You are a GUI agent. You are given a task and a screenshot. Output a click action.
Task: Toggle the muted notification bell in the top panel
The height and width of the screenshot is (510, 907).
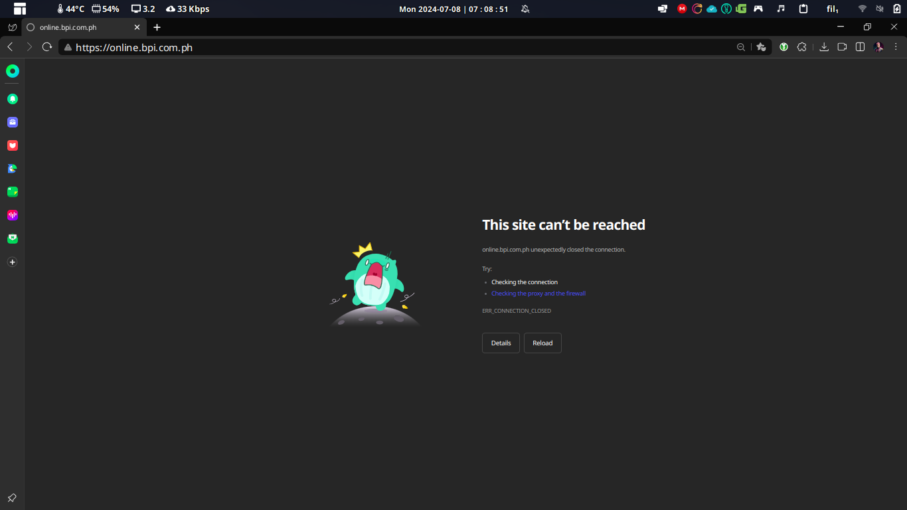tap(525, 9)
